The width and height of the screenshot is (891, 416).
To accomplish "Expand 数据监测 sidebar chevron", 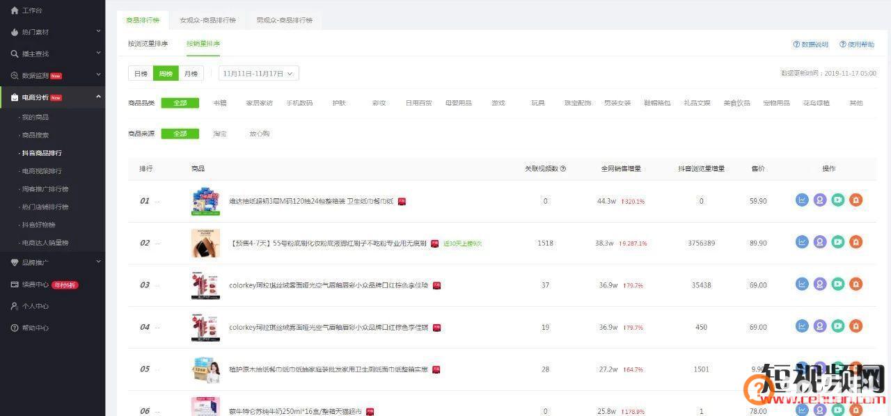I will click(98, 75).
